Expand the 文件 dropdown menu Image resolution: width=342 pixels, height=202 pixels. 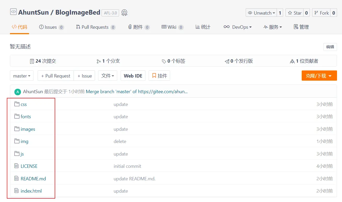click(108, 76)
